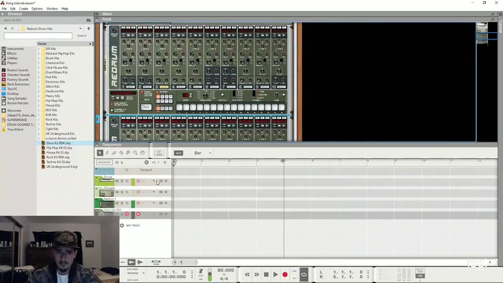Open the Create menu
This screenshot has height=283, width=503.
click(24, 9)
